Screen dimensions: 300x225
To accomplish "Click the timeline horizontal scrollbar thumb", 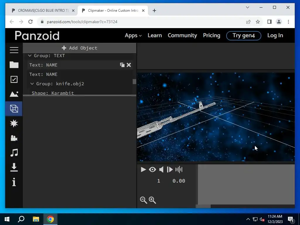I will 203,206.
